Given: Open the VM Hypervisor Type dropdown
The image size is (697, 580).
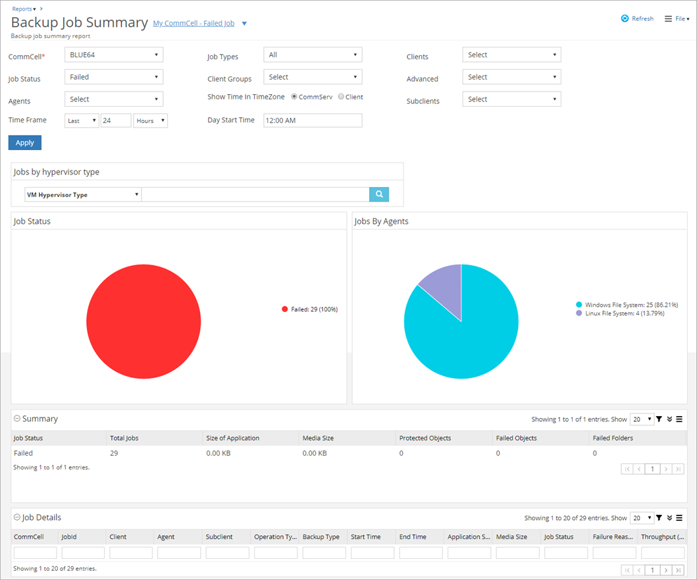Looking at the screenshot, I should (82, 194).
